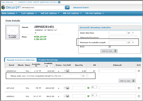Open the 5th Set Options menu
143x101 pixels.
pos(94,13)
